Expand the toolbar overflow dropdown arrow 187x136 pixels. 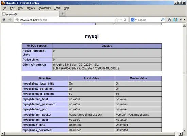pyautogui.click(x=185, y=20)
